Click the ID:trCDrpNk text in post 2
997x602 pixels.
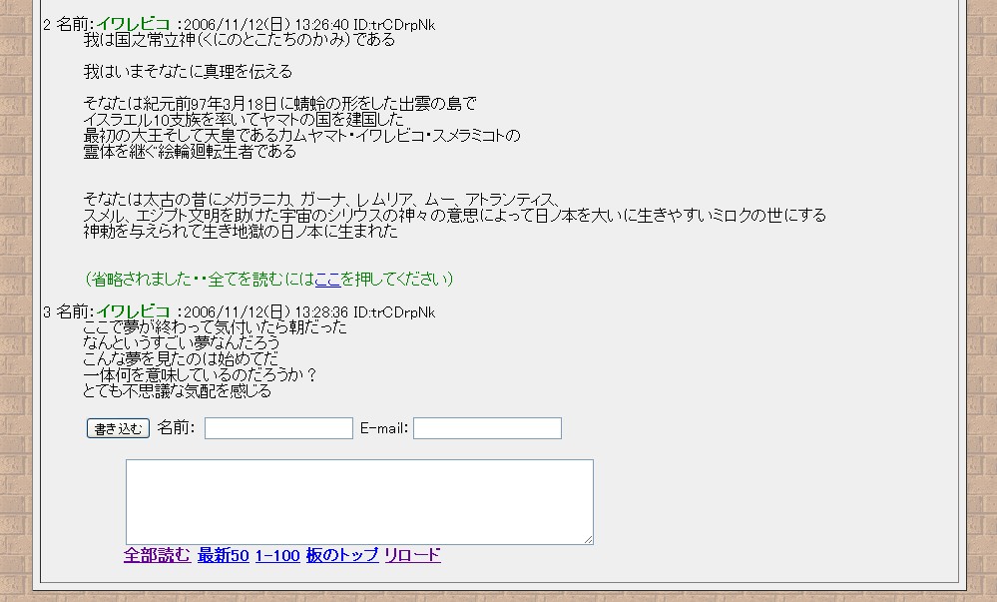point(394,24)
